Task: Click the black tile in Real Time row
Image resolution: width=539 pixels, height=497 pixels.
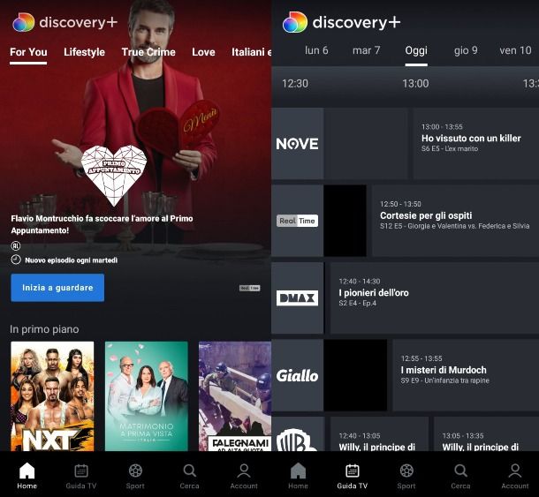Action: 345,221
